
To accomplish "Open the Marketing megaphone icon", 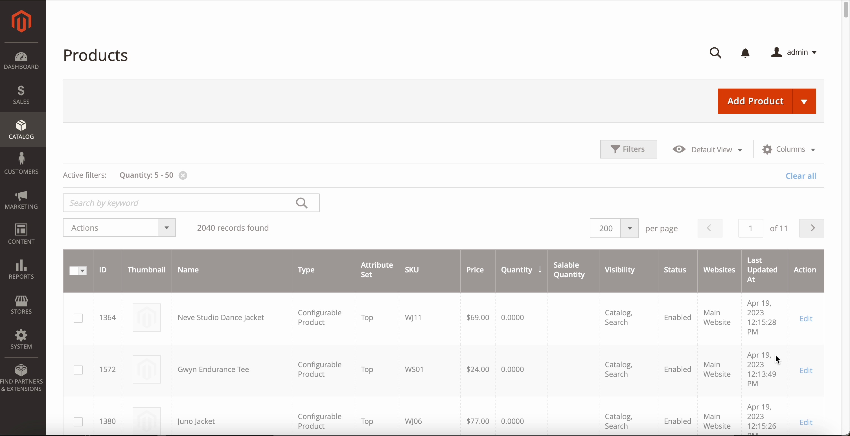I will click(x=21, y=200).
